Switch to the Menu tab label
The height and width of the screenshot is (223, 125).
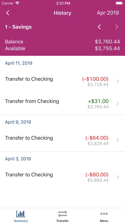(x=104, y=221)
